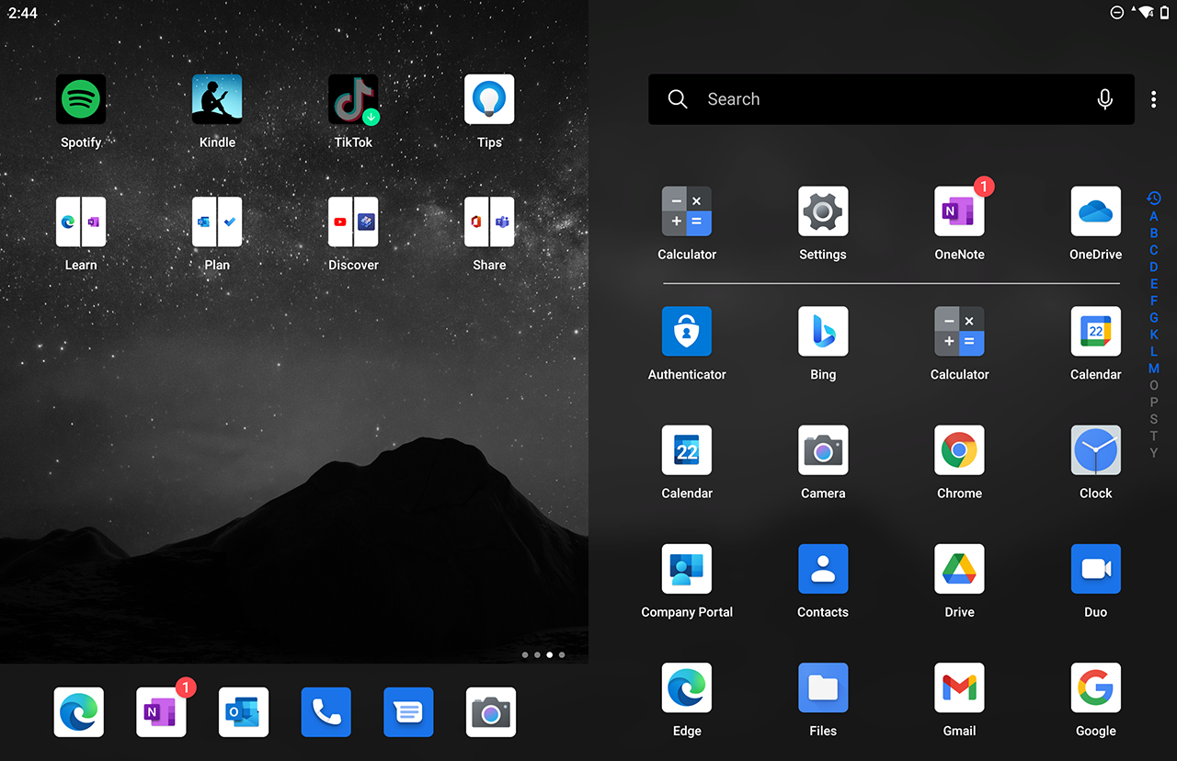Tap the 2:44 status bar clock
Image resolution: width=1177 pixels, height=761 pixels.
tap(23, 13)
